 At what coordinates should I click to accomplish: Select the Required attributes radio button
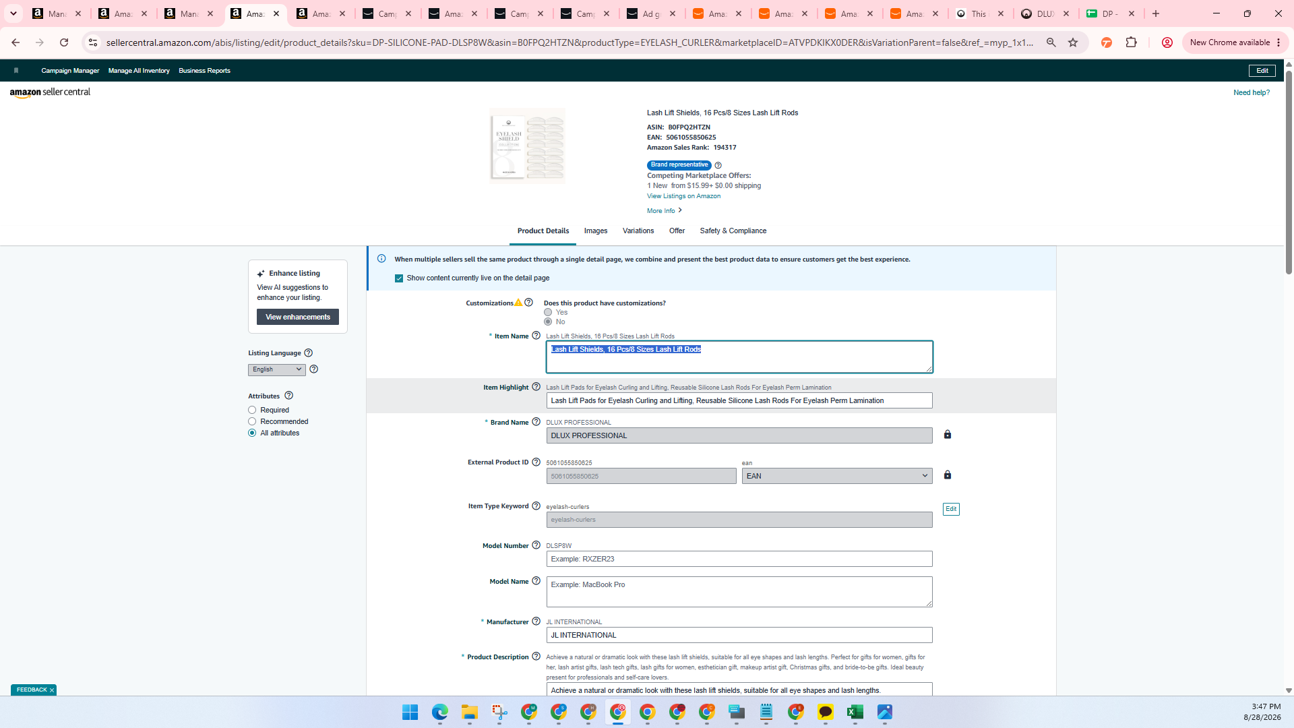tap(252, 410)
